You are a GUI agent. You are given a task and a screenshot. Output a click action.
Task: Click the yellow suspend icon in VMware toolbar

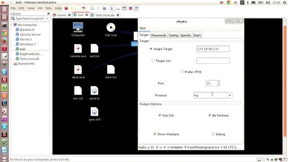(x=72, y=8)
